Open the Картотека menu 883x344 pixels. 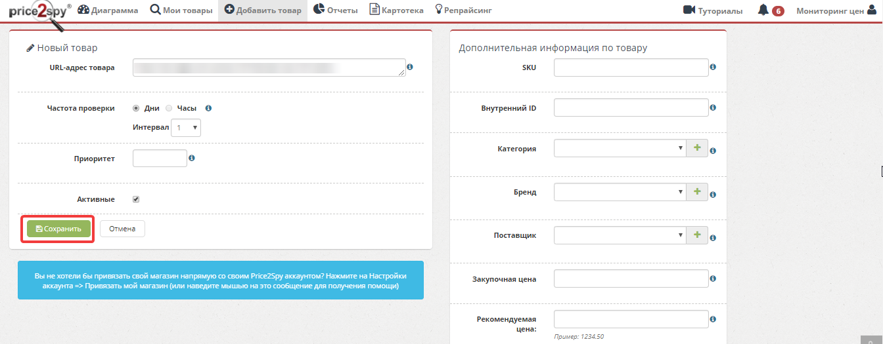[397, 10]
